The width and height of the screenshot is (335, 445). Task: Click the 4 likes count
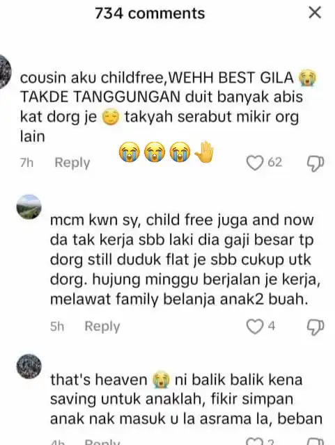272,326
